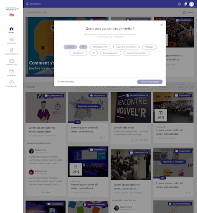Click the Encore 1 pour valider button
Image resolution: width=197 pixels, height=213 pixels.
150,82
